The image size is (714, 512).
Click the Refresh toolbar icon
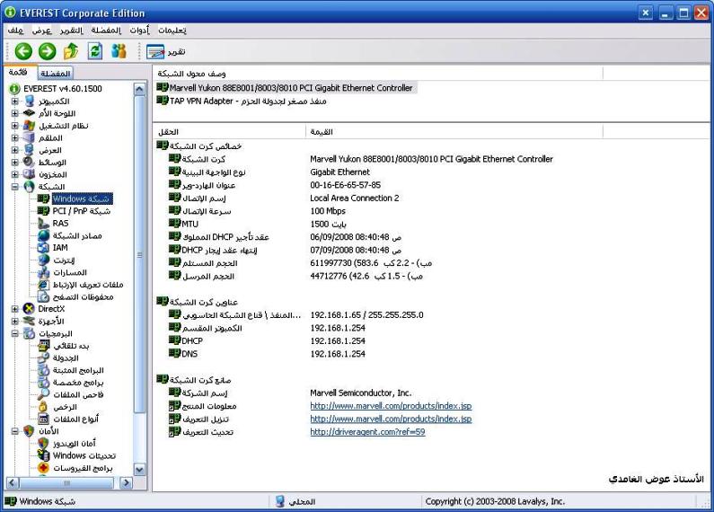point(95,51)
